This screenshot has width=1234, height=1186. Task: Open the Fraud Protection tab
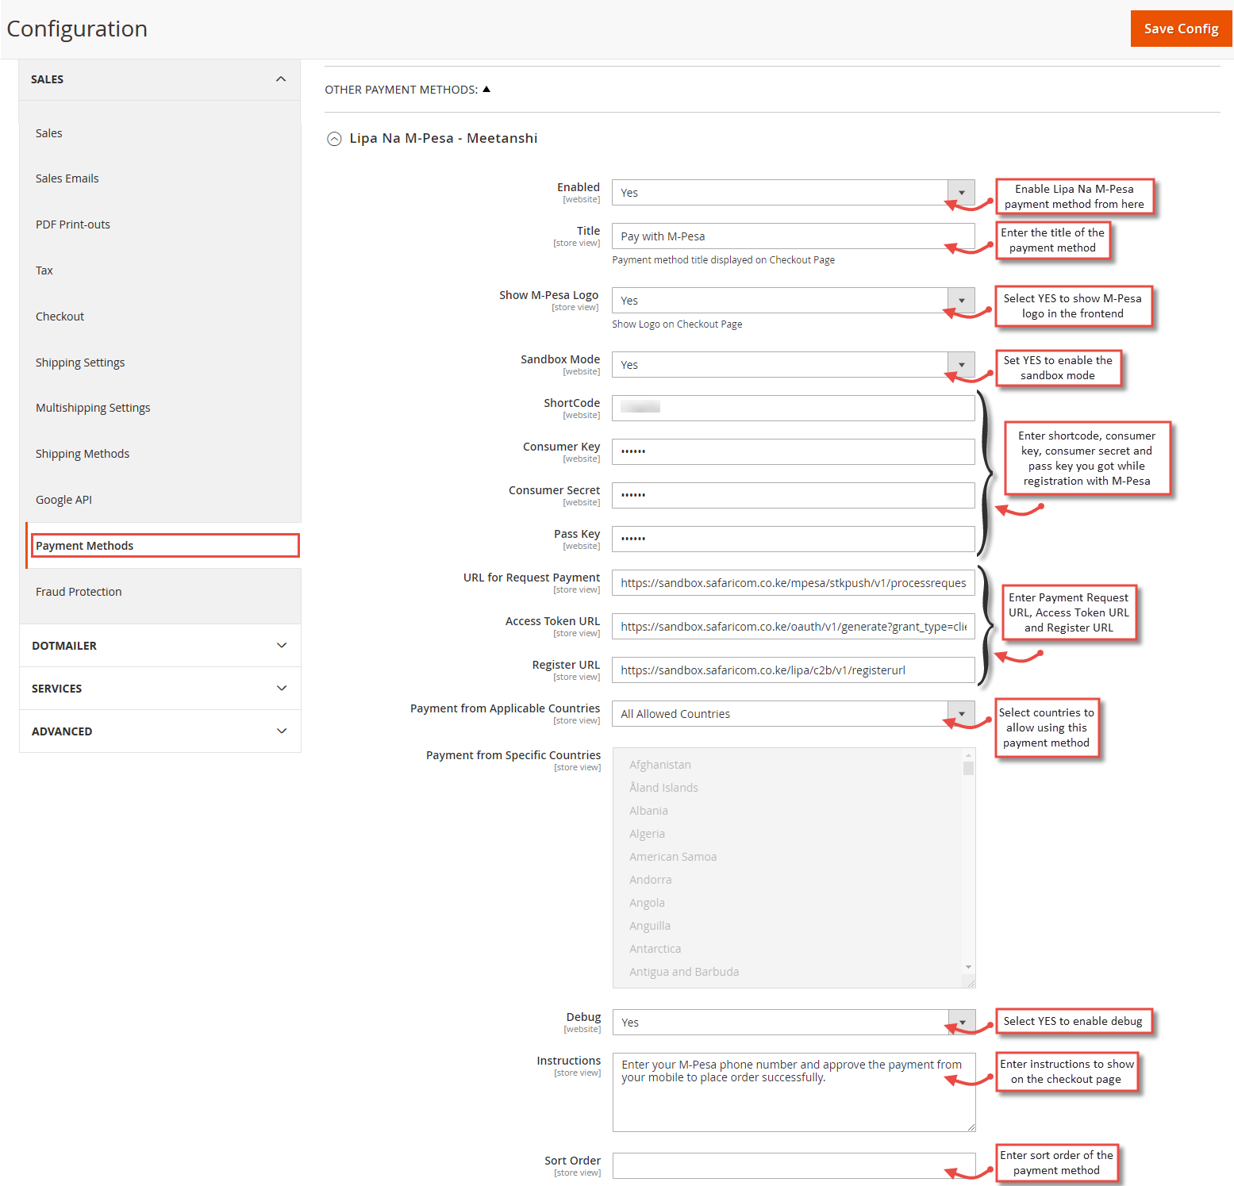coord(79,592)
